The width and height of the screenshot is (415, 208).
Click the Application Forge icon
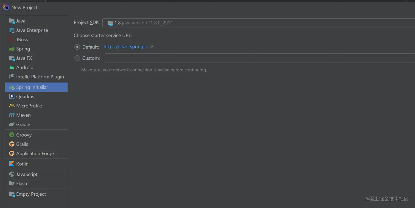12,153
